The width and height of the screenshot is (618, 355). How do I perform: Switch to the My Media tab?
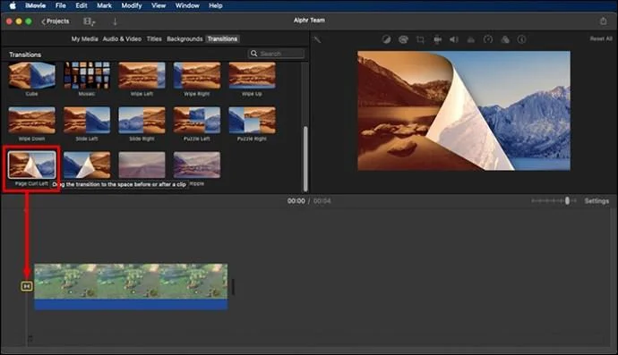tap(84, 38)
